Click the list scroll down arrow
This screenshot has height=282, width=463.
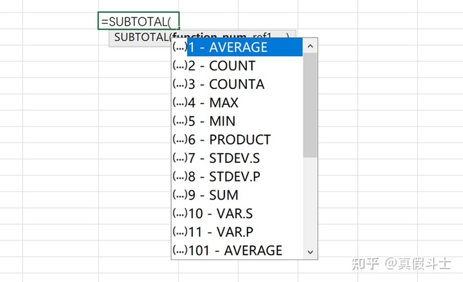(310, 252)
